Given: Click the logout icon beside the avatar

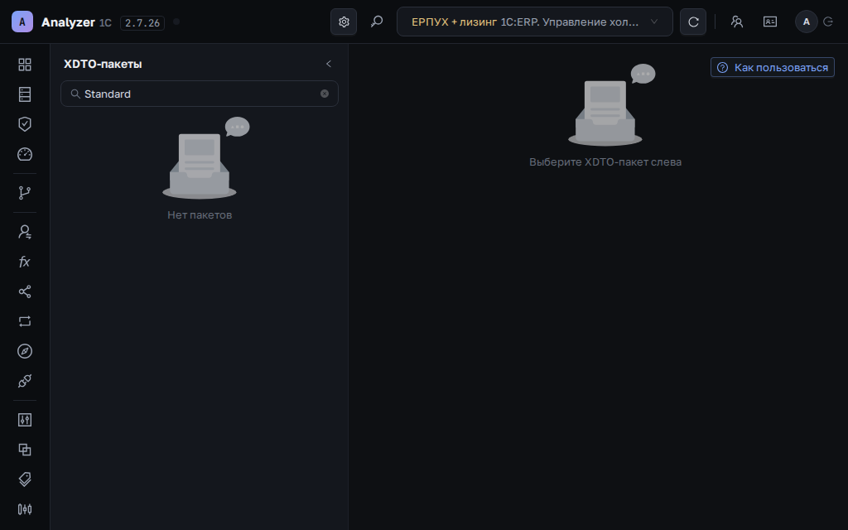Looking at the screenshot, I should click(x=828, y=22).
